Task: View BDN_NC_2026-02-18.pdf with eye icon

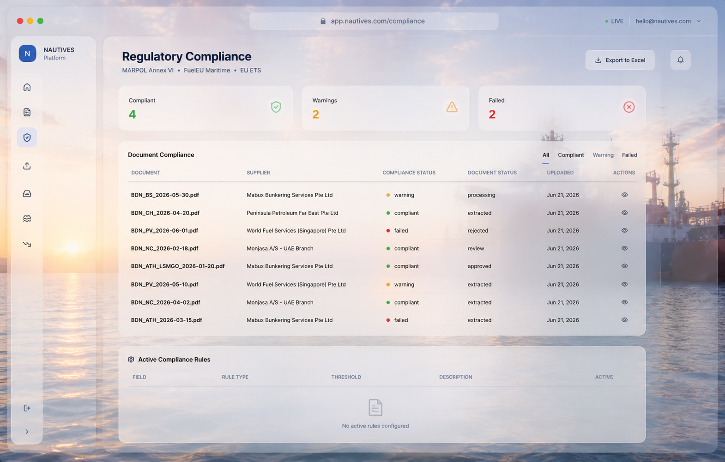Action: tap(624, 248)
